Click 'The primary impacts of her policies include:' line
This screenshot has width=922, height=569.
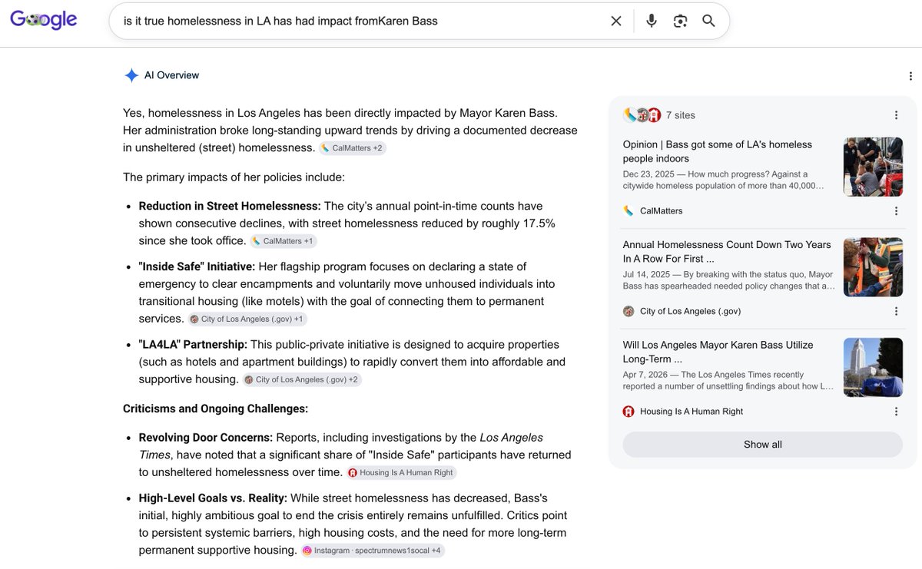[234, 177]
